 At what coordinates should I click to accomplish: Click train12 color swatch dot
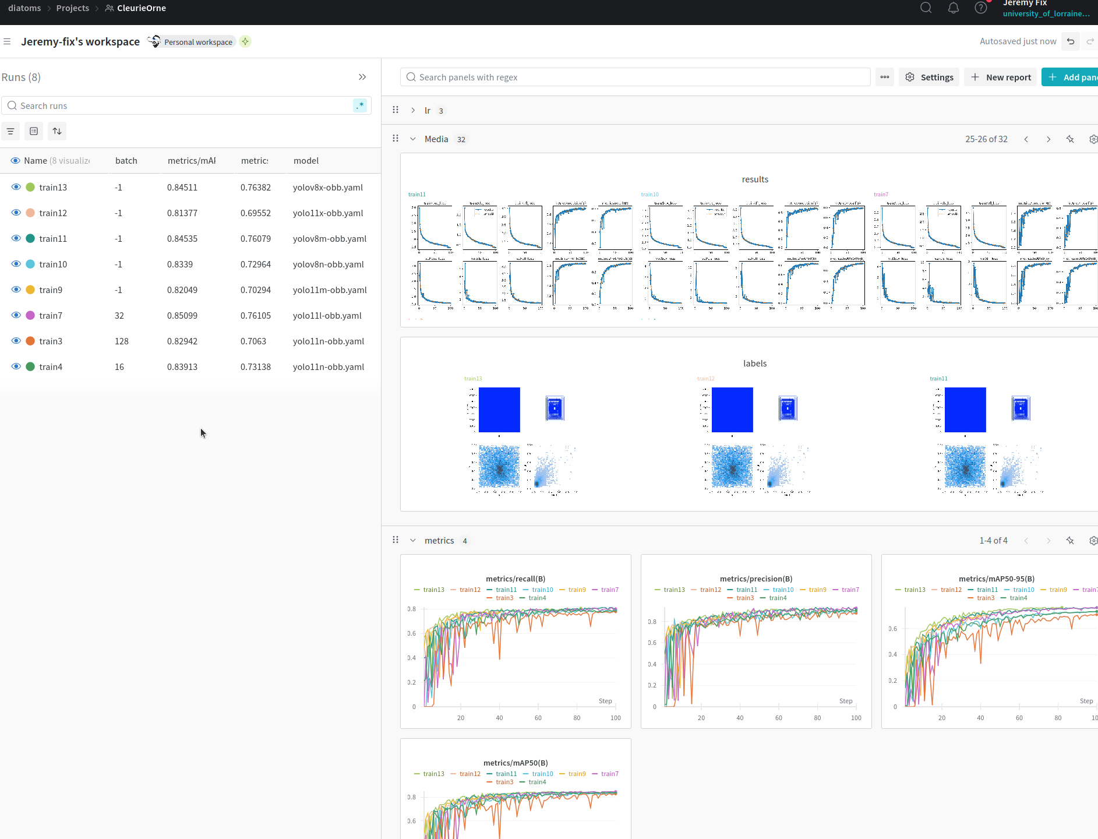click(30, 213)
